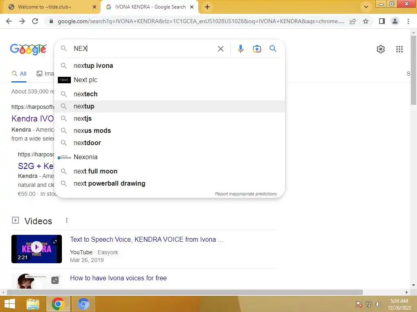
Task: Expand the tab search dropdown
Action: click(x=366, y=7)
